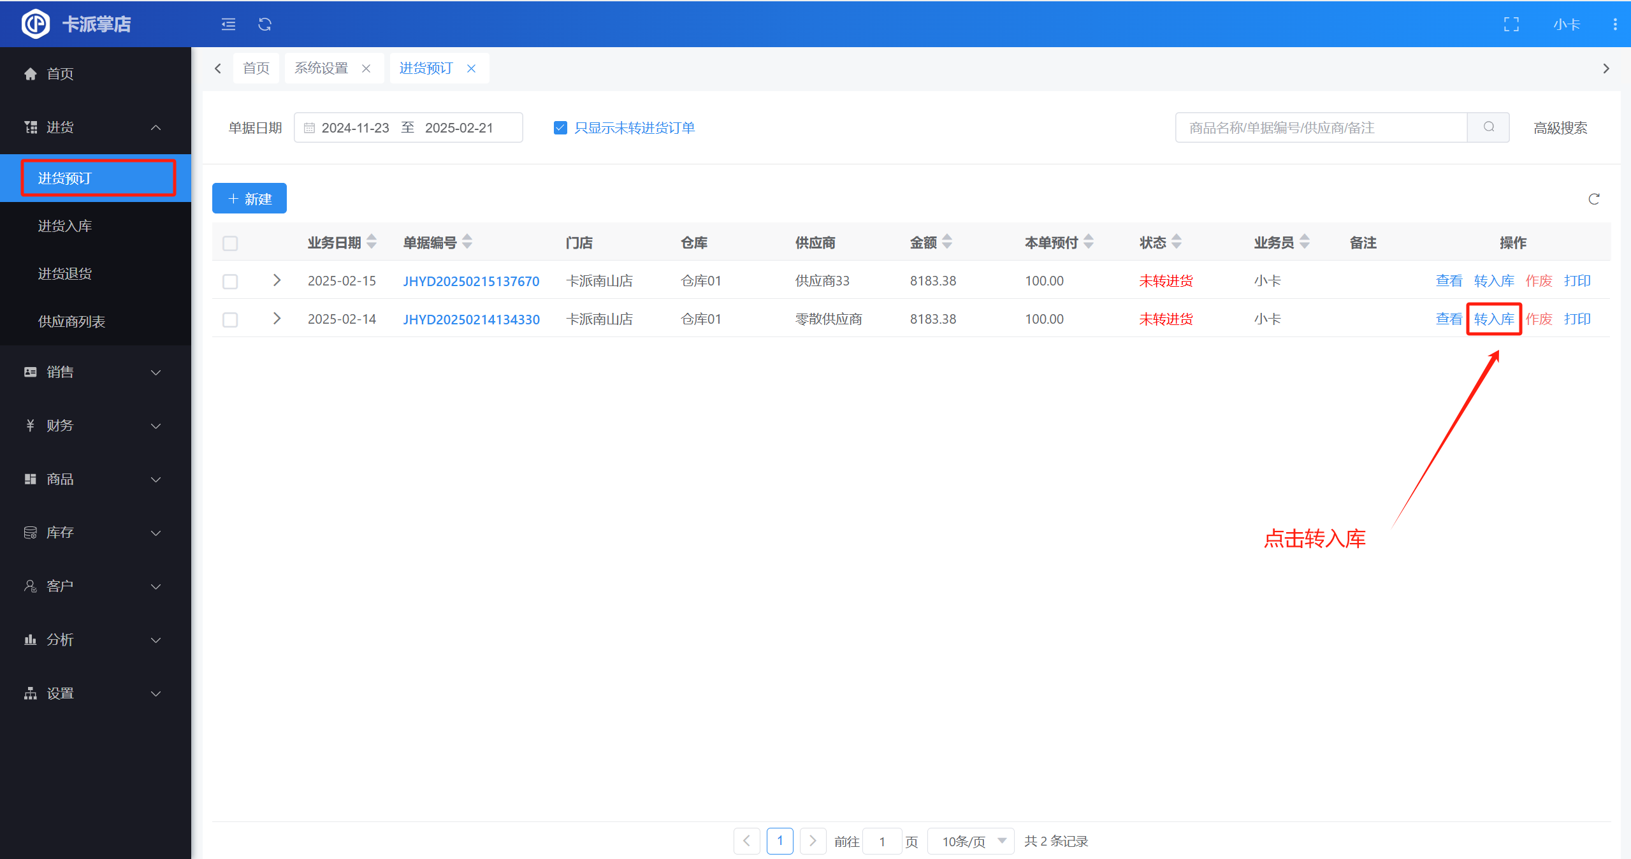Switch to the 首页 tab
This screenshot has height=859, width=1631.
pos(256,68)
